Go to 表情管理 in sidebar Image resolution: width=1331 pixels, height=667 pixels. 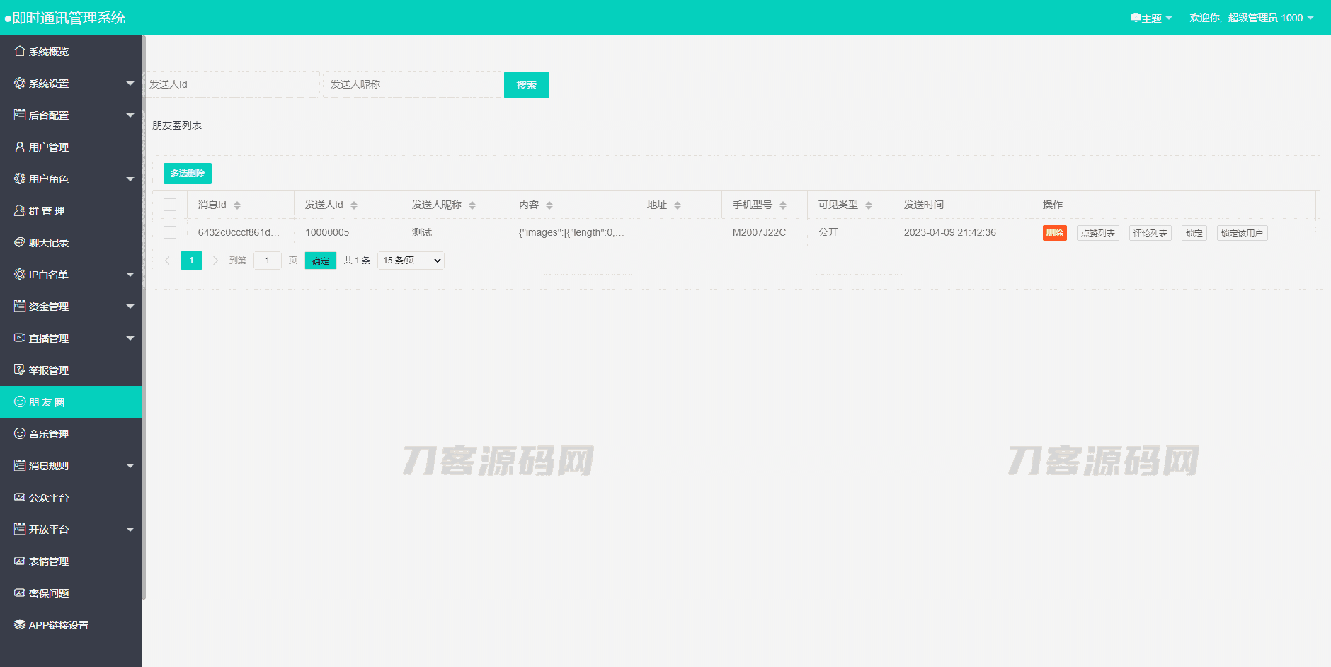click(x=49, y=561)
